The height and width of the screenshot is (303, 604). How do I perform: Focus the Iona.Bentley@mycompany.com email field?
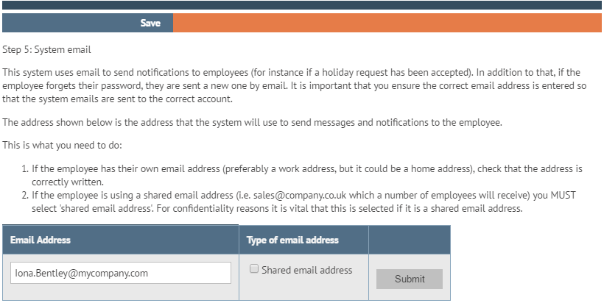[121, 273]
